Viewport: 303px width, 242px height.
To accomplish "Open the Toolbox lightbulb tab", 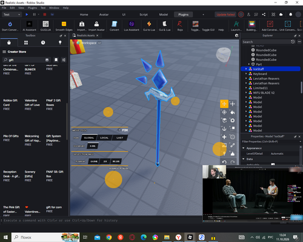I will [60, 42].
